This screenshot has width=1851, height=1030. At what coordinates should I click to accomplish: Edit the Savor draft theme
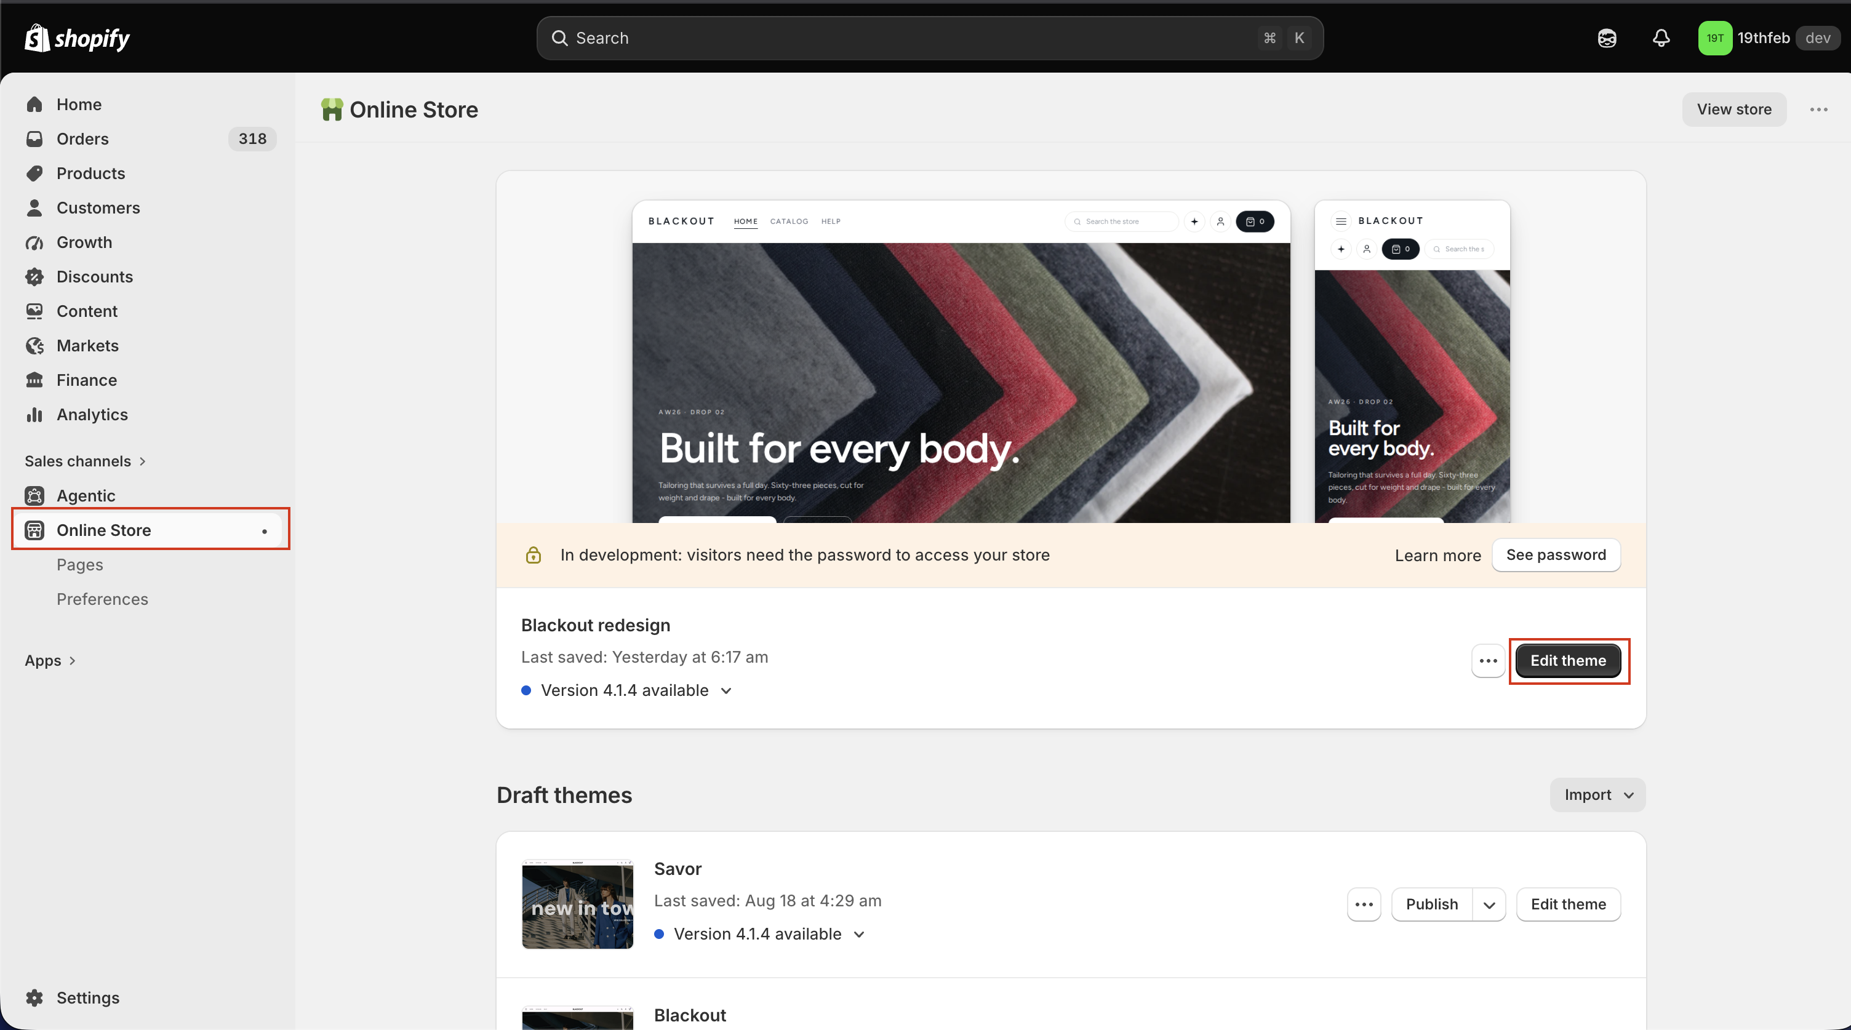[1568, 904]
